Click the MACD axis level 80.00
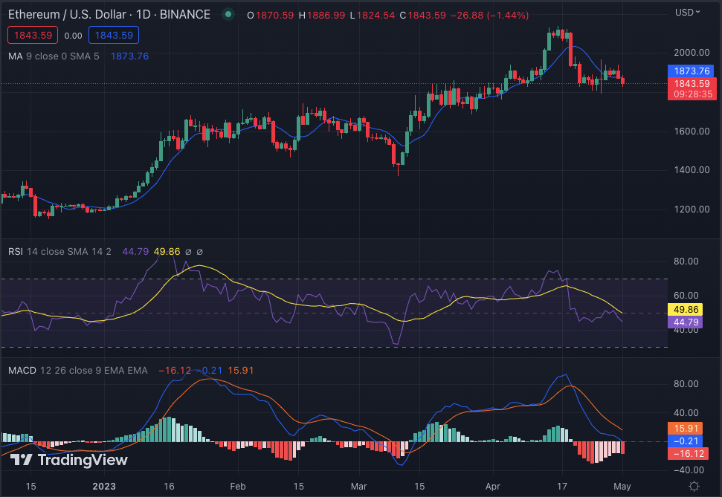This screenshot has width=722, height=497. tap(686, 384)
